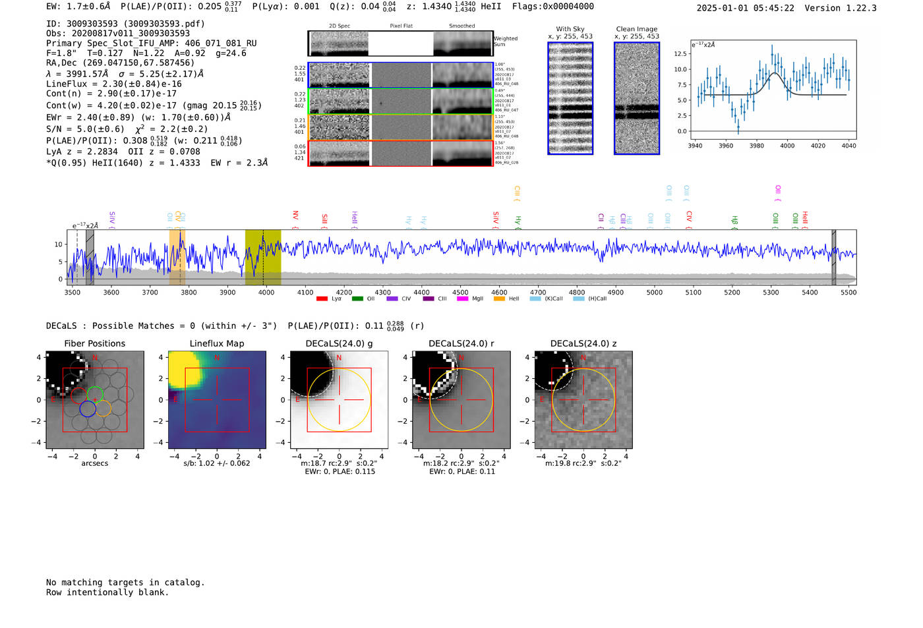The image size is (923, 628).
Task: Click the orange-bordered 2D Spec fiber row
Action: click(401, 127)
